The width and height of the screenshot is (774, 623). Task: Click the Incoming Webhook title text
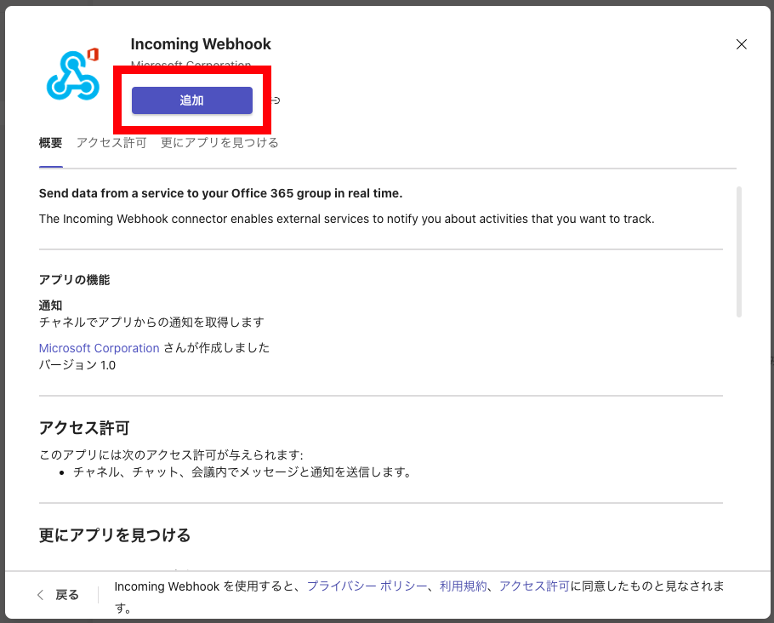tap(201, 44)
